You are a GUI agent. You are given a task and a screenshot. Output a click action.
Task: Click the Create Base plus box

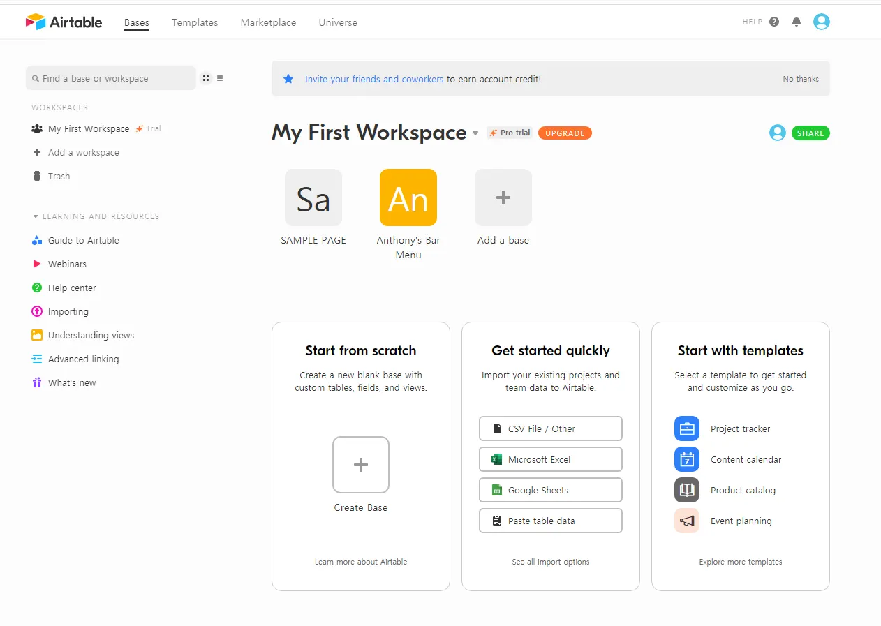tap(361, 465)
